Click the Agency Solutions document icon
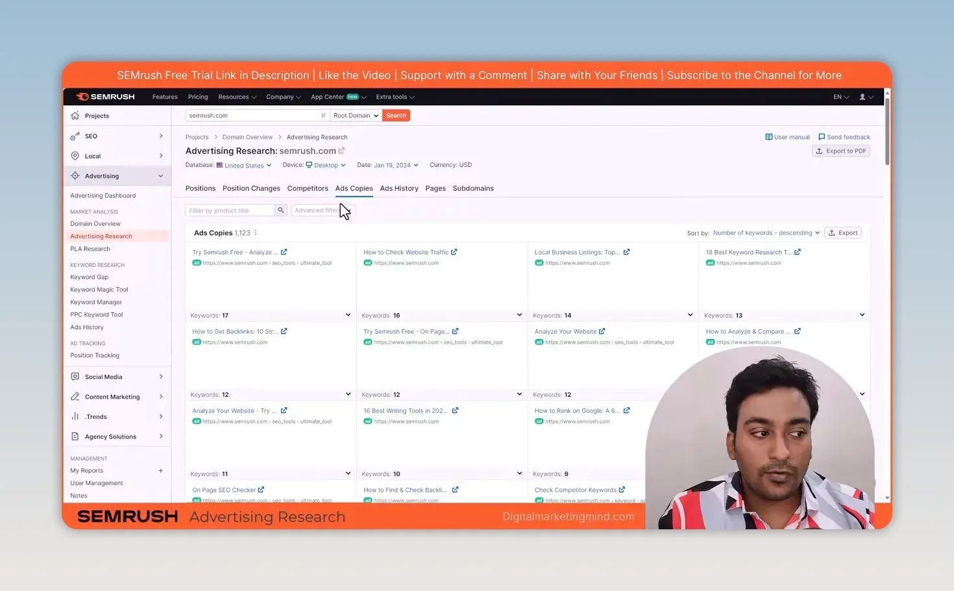Viewport: 954px width, 591px height. [75, 436]
